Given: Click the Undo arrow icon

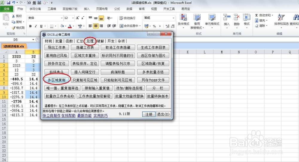Looking at the screenshot, I should (x=14, y=3).
